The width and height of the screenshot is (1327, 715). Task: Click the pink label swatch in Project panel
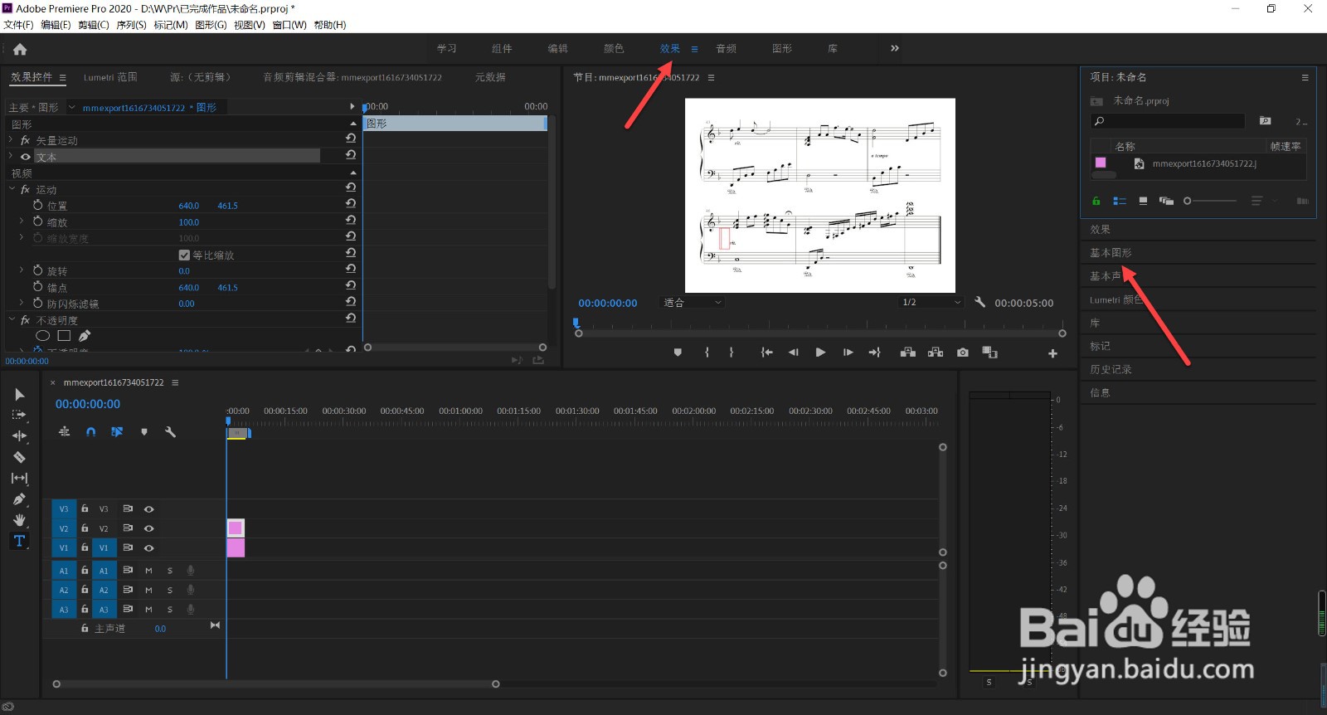pos(1101,163)
